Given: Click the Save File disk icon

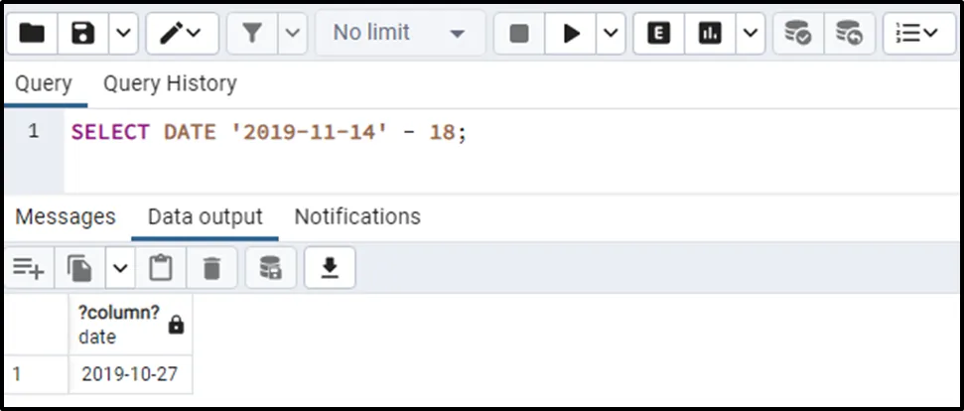Looking at the screenshot, I should coord(83,34).
